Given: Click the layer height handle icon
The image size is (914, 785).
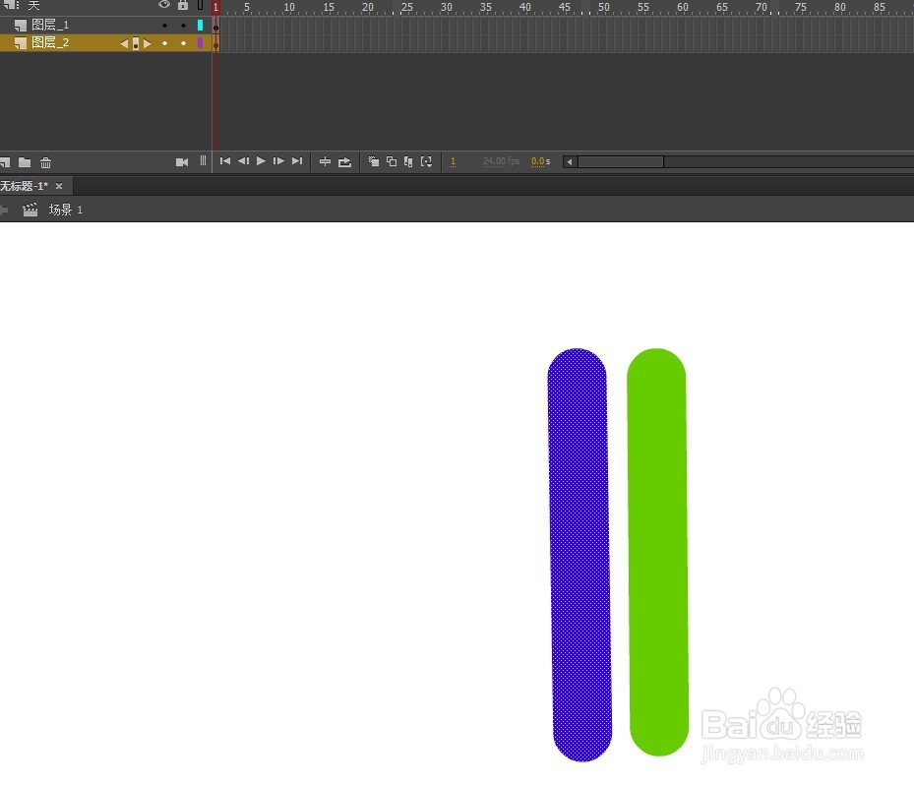Looking at the screenshot, I should 203,161.
